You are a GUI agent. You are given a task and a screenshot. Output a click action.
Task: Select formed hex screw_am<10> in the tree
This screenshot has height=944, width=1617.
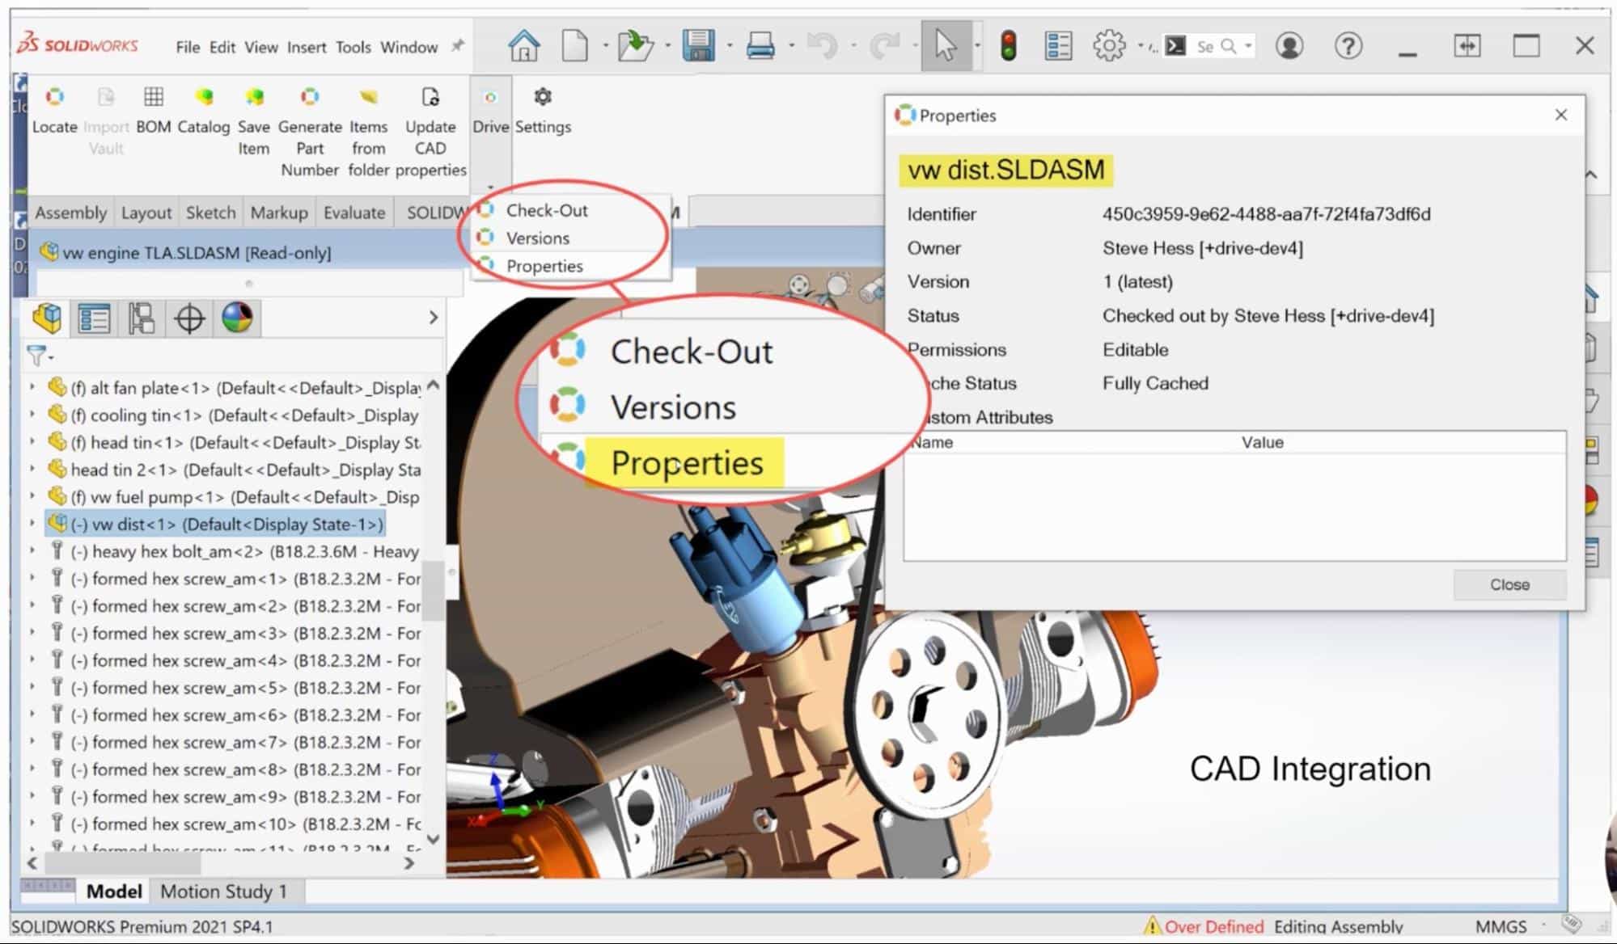pyautogui.click(x=235, y=824)
